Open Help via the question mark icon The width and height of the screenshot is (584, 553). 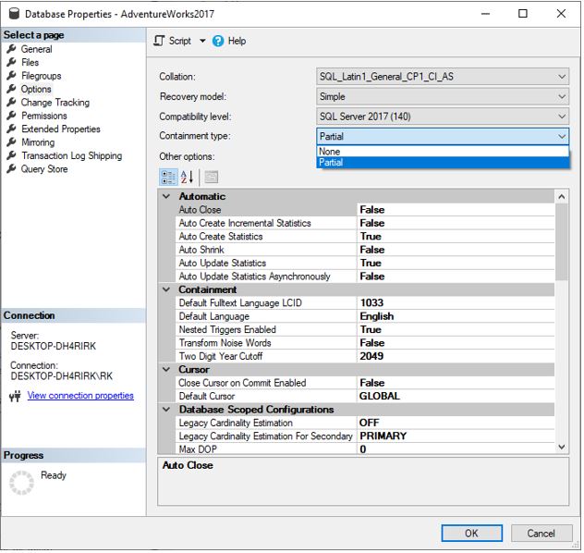218,41
